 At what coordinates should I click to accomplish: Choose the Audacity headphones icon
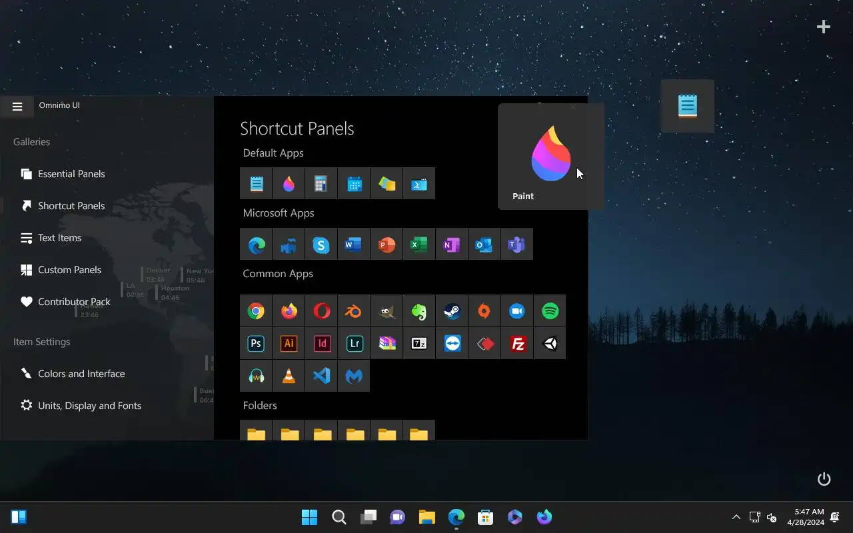point(256,376)
